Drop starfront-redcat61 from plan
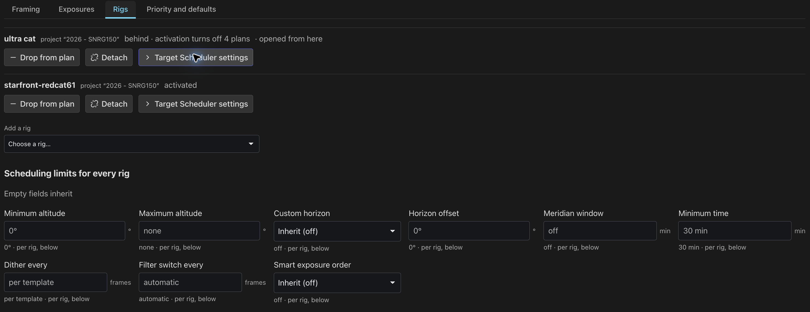The height and width of the screenshot is (312, 810). click(42, 104)
